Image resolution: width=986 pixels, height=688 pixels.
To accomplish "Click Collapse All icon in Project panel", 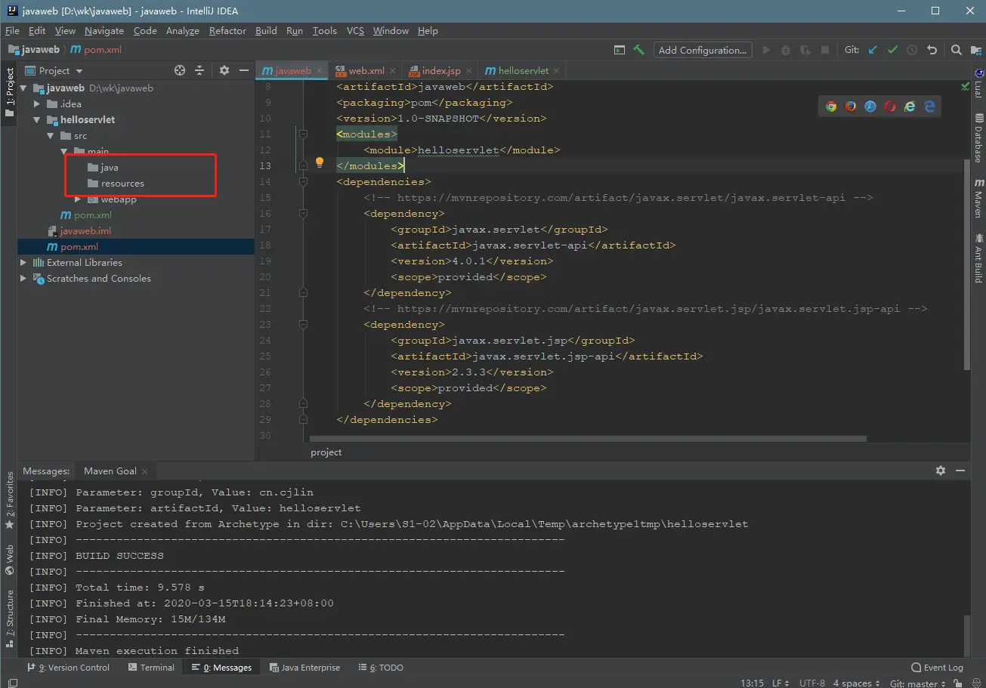I will pyautogui.click(x=199, y=70).
